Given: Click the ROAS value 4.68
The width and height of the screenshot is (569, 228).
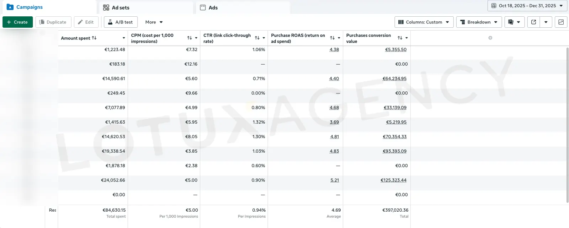Looking at the screenshot, I should click(334, 108).
